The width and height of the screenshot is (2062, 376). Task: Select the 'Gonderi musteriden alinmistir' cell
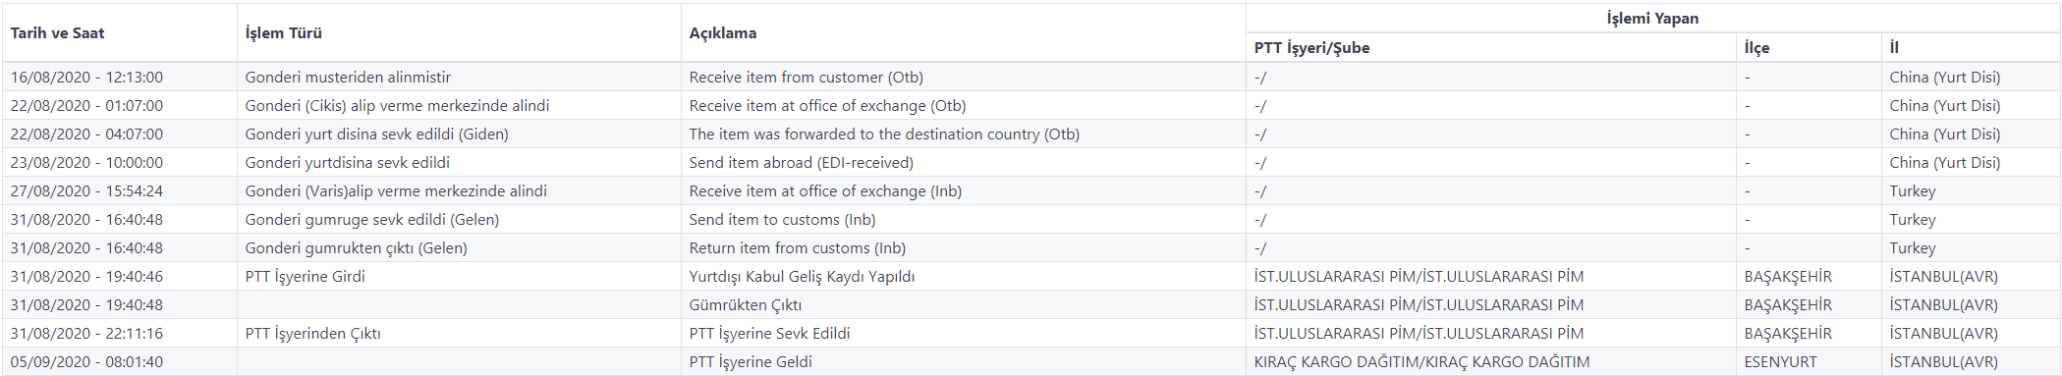pyautogui.click(x=348, y=78)
